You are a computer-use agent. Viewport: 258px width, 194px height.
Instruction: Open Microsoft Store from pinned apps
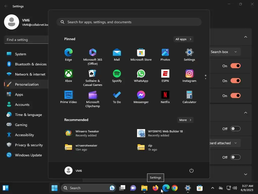click(141, 55)
